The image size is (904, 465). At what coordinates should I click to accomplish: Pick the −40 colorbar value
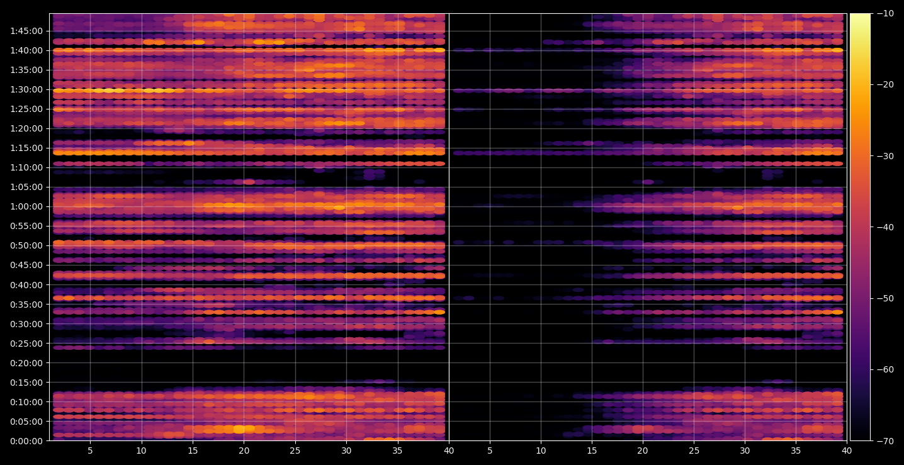pos(884,227)
